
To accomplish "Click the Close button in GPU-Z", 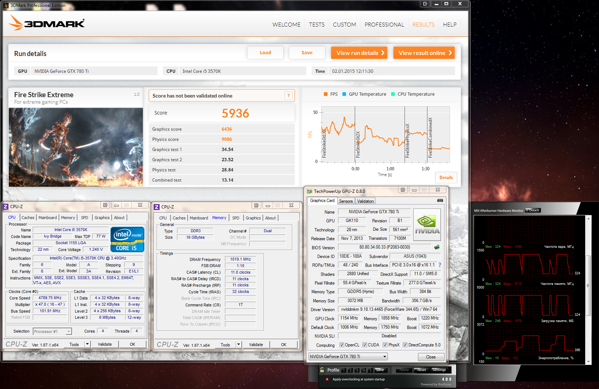I will pos(431,357).
